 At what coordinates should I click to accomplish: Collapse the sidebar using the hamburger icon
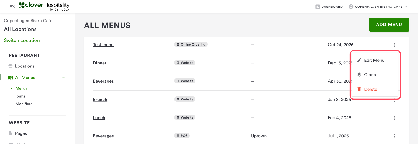pyautogui.click(x=12, y=7)
